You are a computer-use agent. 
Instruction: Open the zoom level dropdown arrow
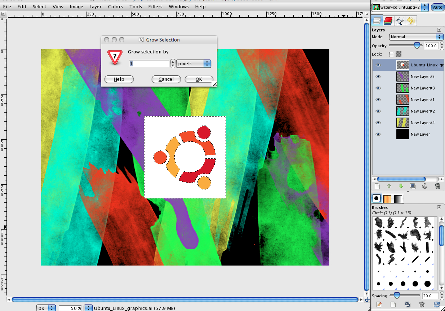point(88,308)
